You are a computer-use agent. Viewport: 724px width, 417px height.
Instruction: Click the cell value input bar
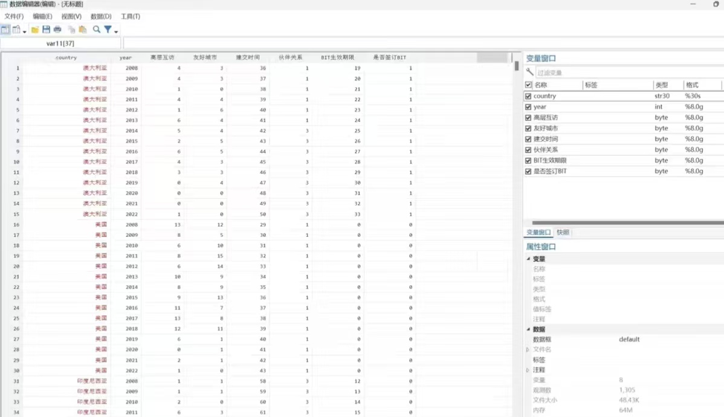coord(424,44)
